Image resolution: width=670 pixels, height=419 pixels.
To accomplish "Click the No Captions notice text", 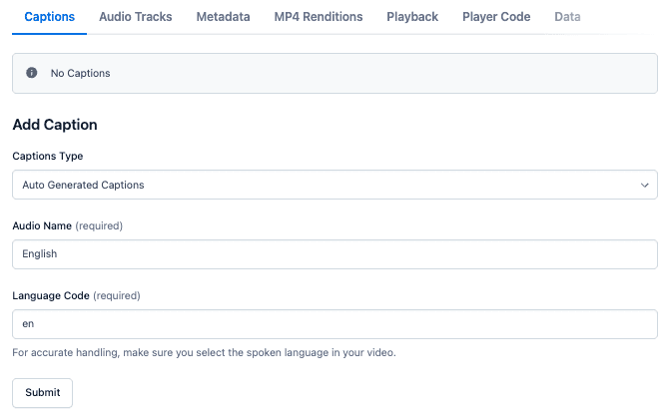I will [80, 73].
